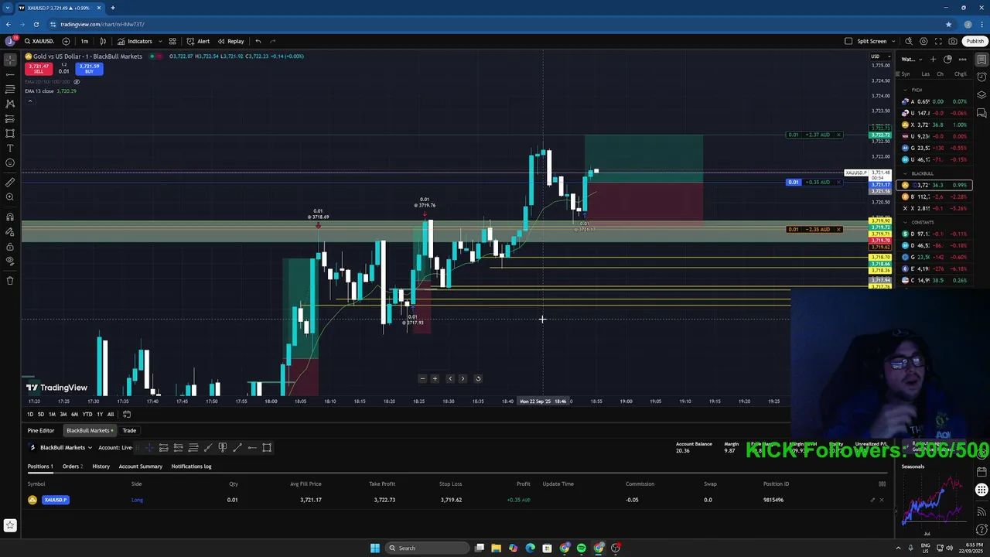
Task: Toggle magnet mode in drawing sidebar
Action: tap(10, 217)
